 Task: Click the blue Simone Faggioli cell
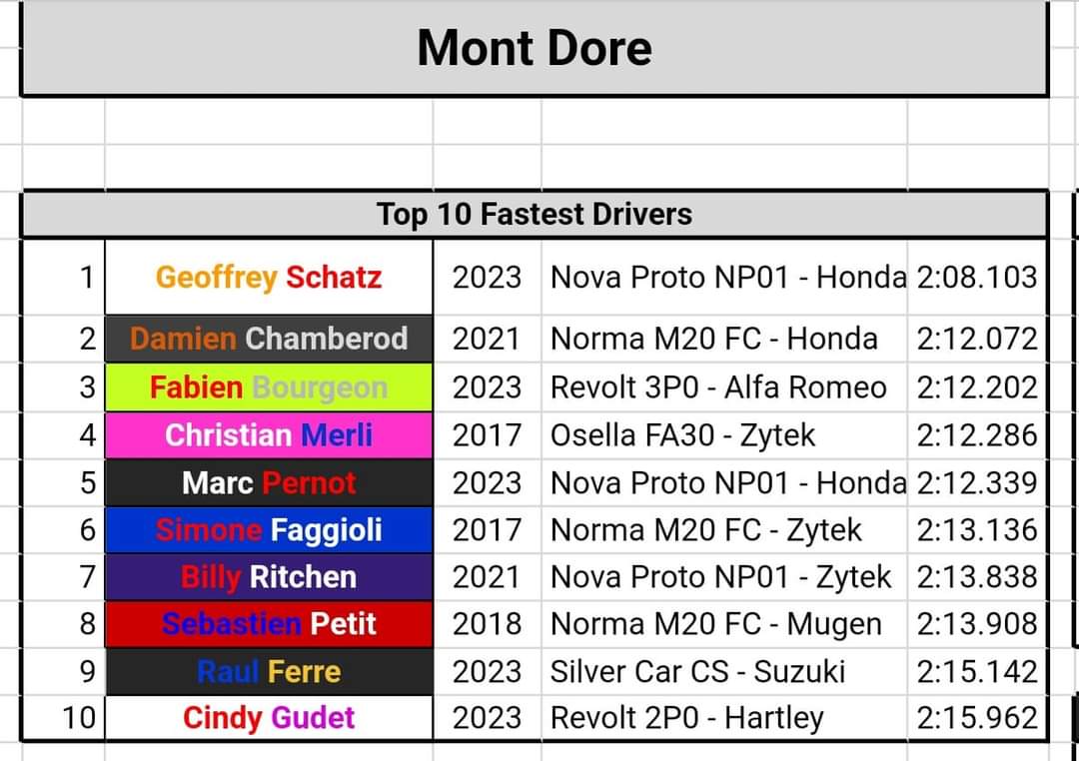269,529
